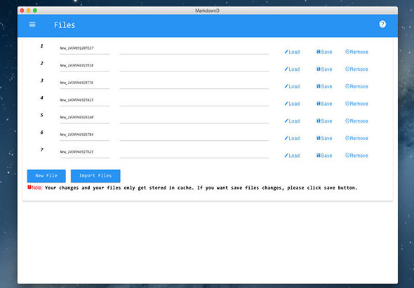The image size is (414, 288).
Task: Click the row number '4'
Action: [x=41, y=98]
